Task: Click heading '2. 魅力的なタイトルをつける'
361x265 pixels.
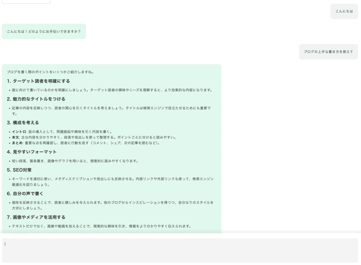Action: tap(36, 99)
